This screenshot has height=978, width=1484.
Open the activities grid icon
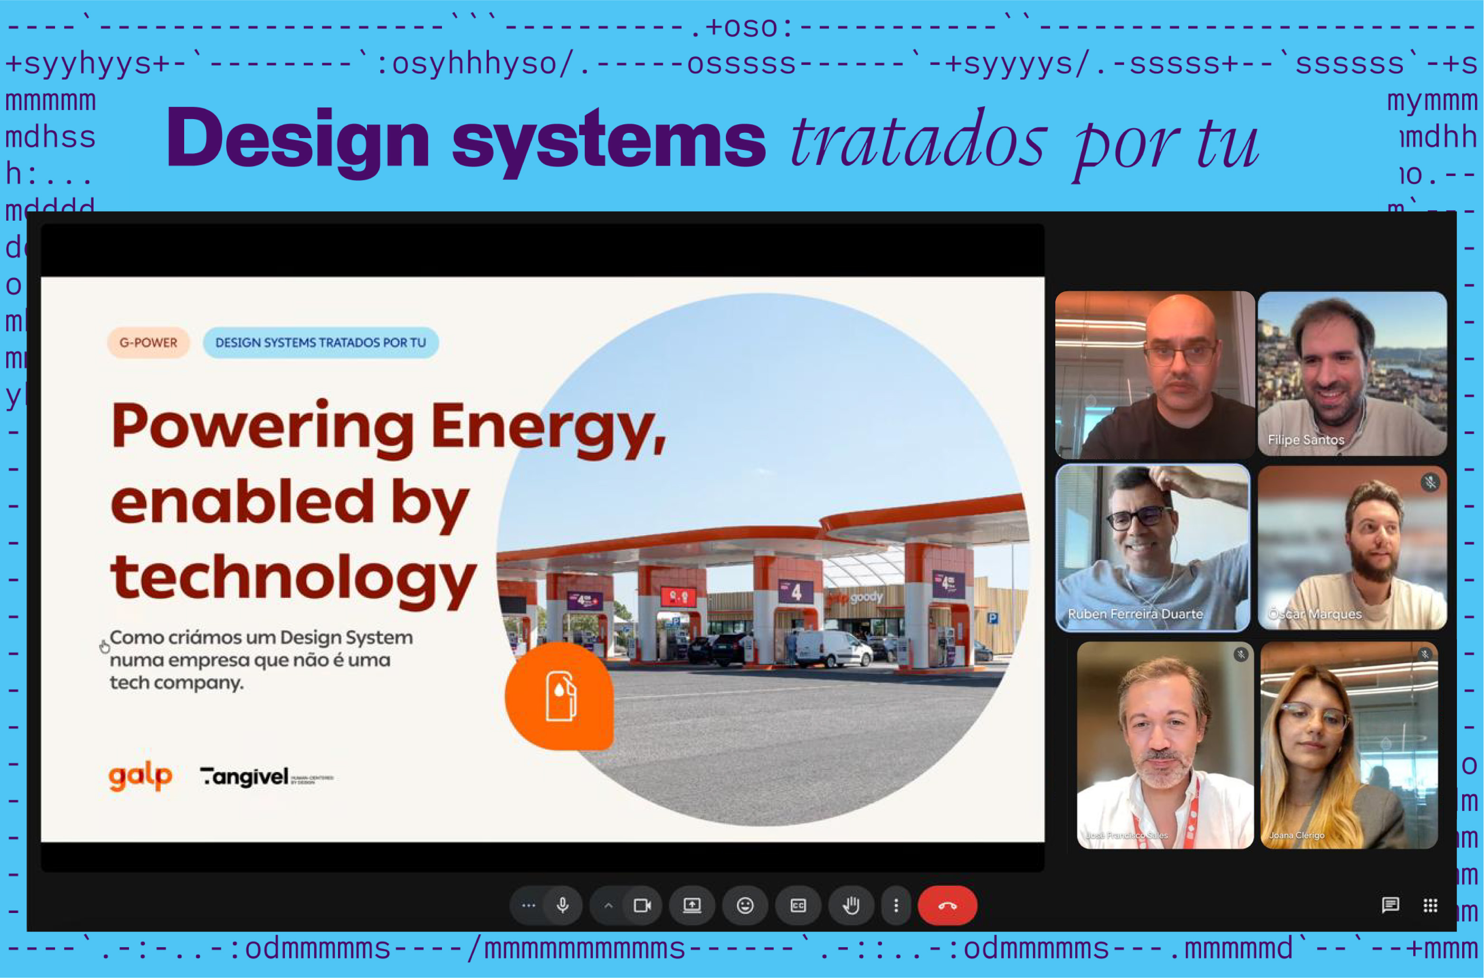click(x=1430, y=905)
